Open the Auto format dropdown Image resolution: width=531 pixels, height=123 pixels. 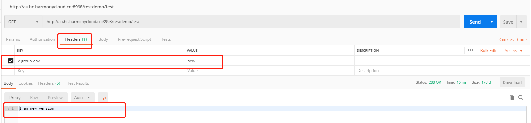[x=82, y=97]
